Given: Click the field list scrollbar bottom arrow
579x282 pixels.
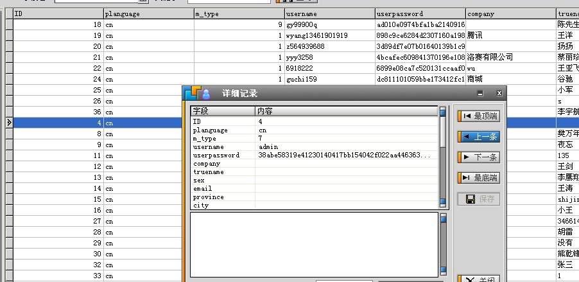Looking at the screenshot, I should [442, 204].
